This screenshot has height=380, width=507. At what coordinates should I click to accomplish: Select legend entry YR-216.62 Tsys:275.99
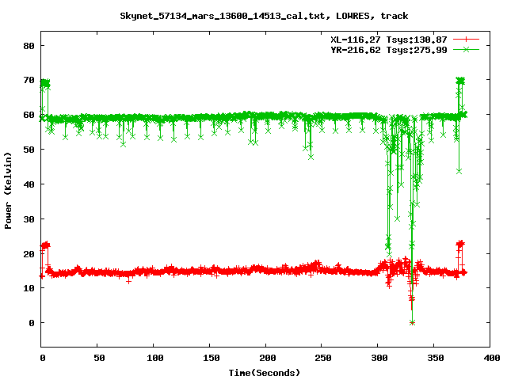click(x=389, y=50)
